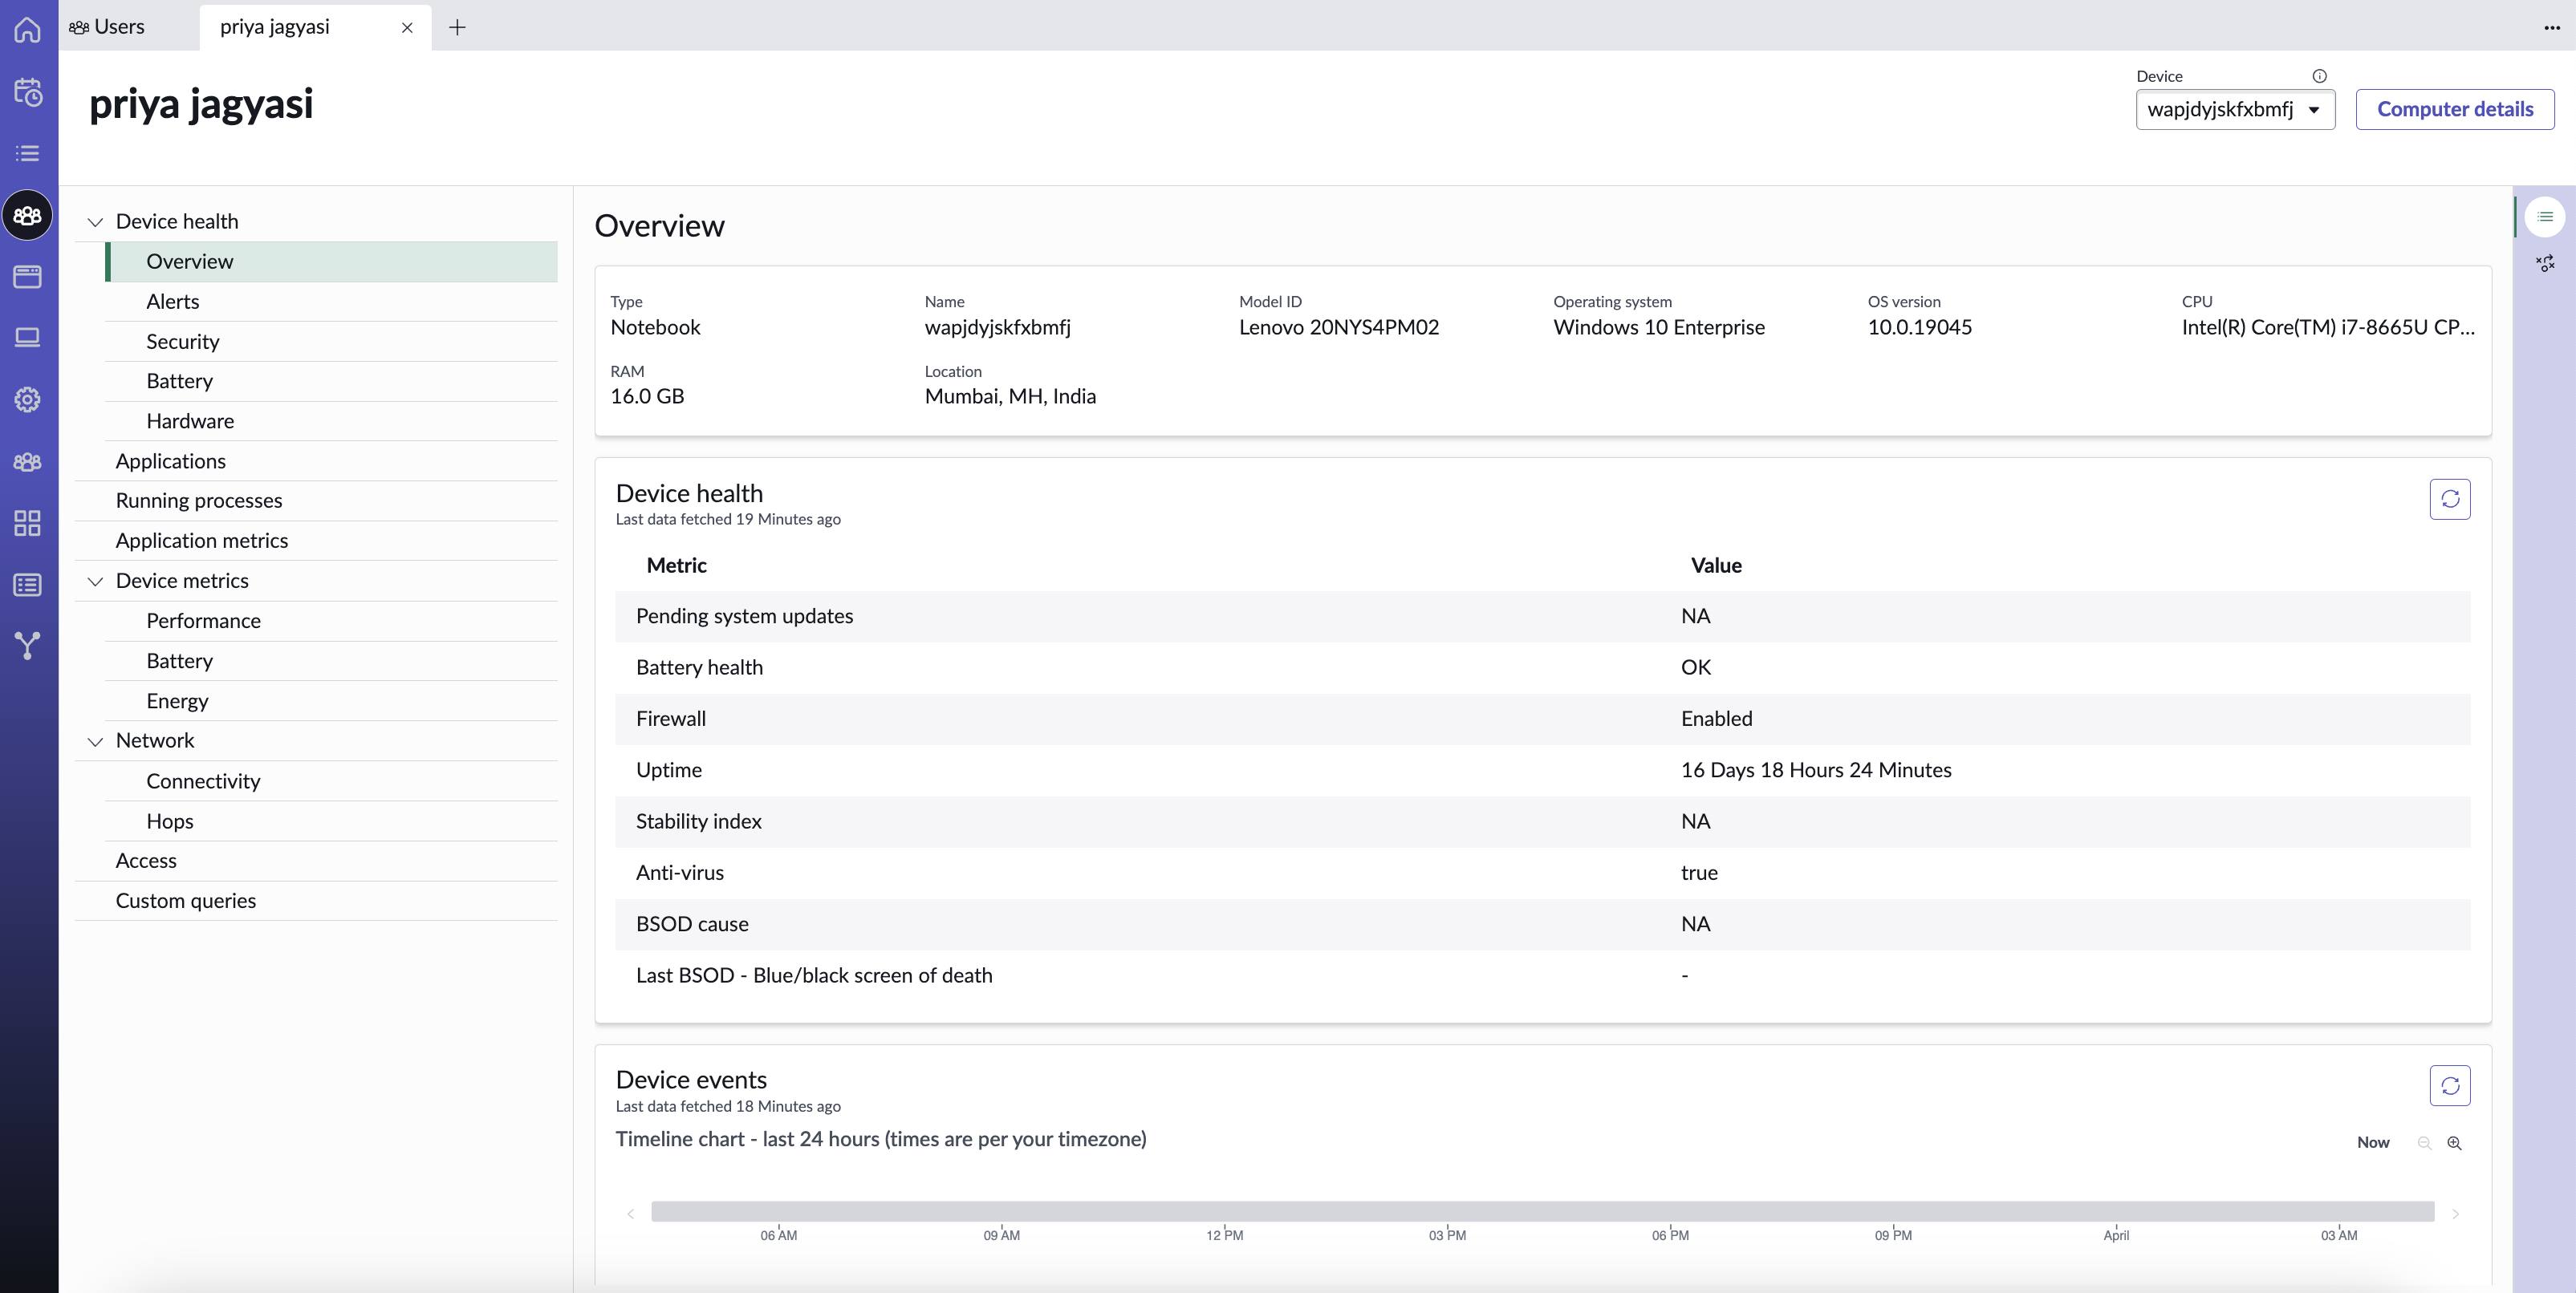
Task: Open Battery under Device metrics
Action: 331,662
